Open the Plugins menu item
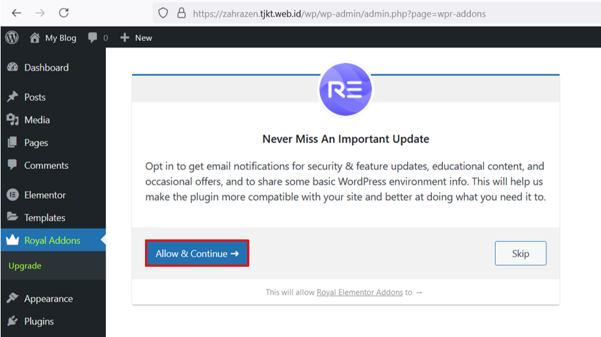The image size is (601, 337). 38,321
